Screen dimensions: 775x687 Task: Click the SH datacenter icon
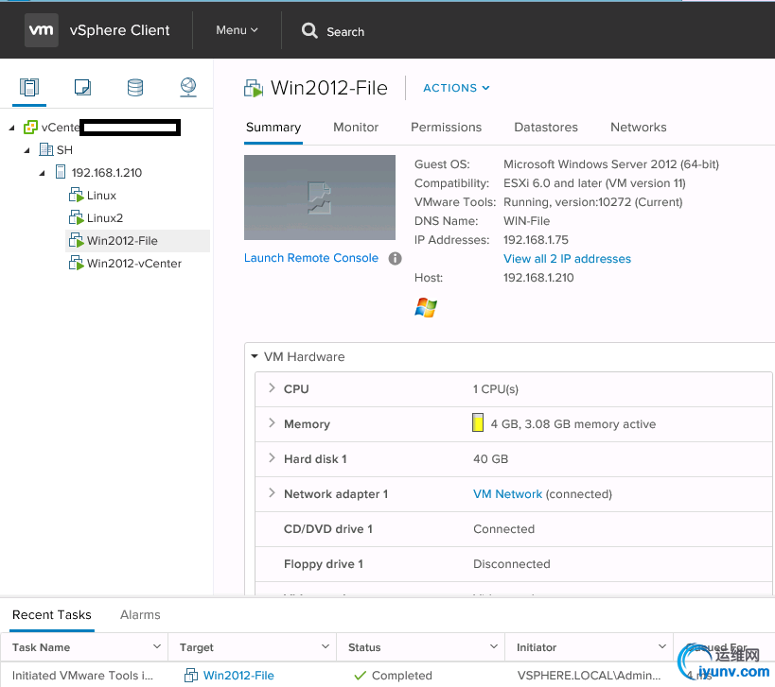(x=46, y=149)
